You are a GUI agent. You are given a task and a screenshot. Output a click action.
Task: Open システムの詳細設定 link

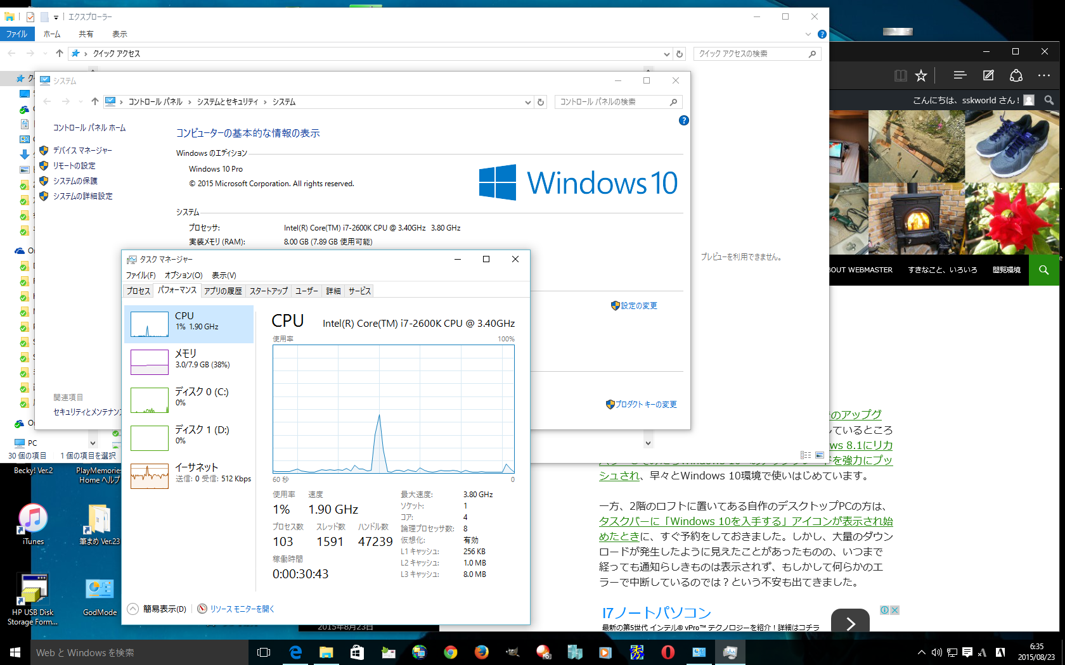coord(83,196)
